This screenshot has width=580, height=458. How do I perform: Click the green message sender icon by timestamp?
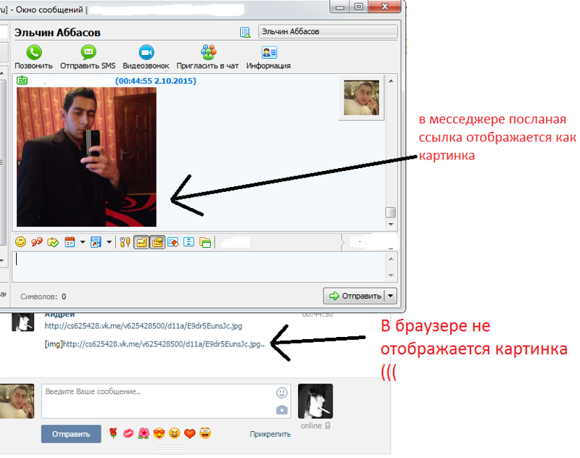point(22,80)
